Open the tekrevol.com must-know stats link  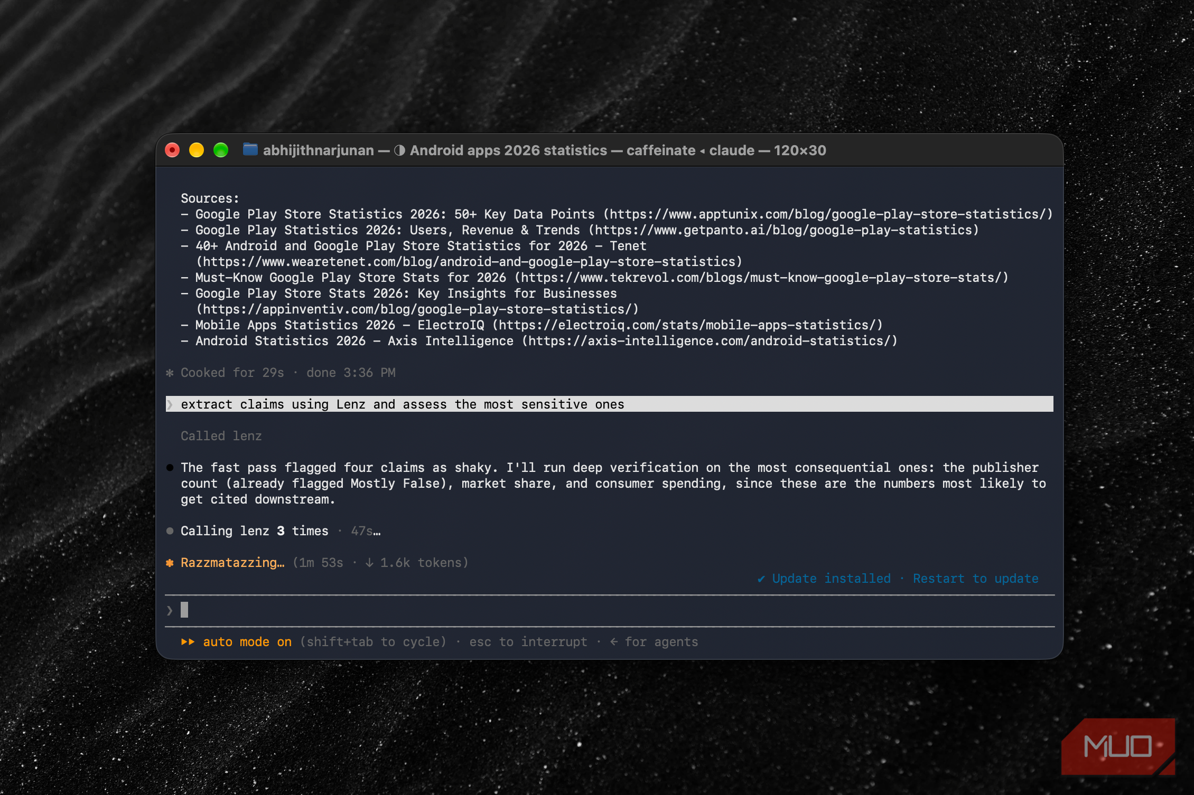[x=761, y=278]
